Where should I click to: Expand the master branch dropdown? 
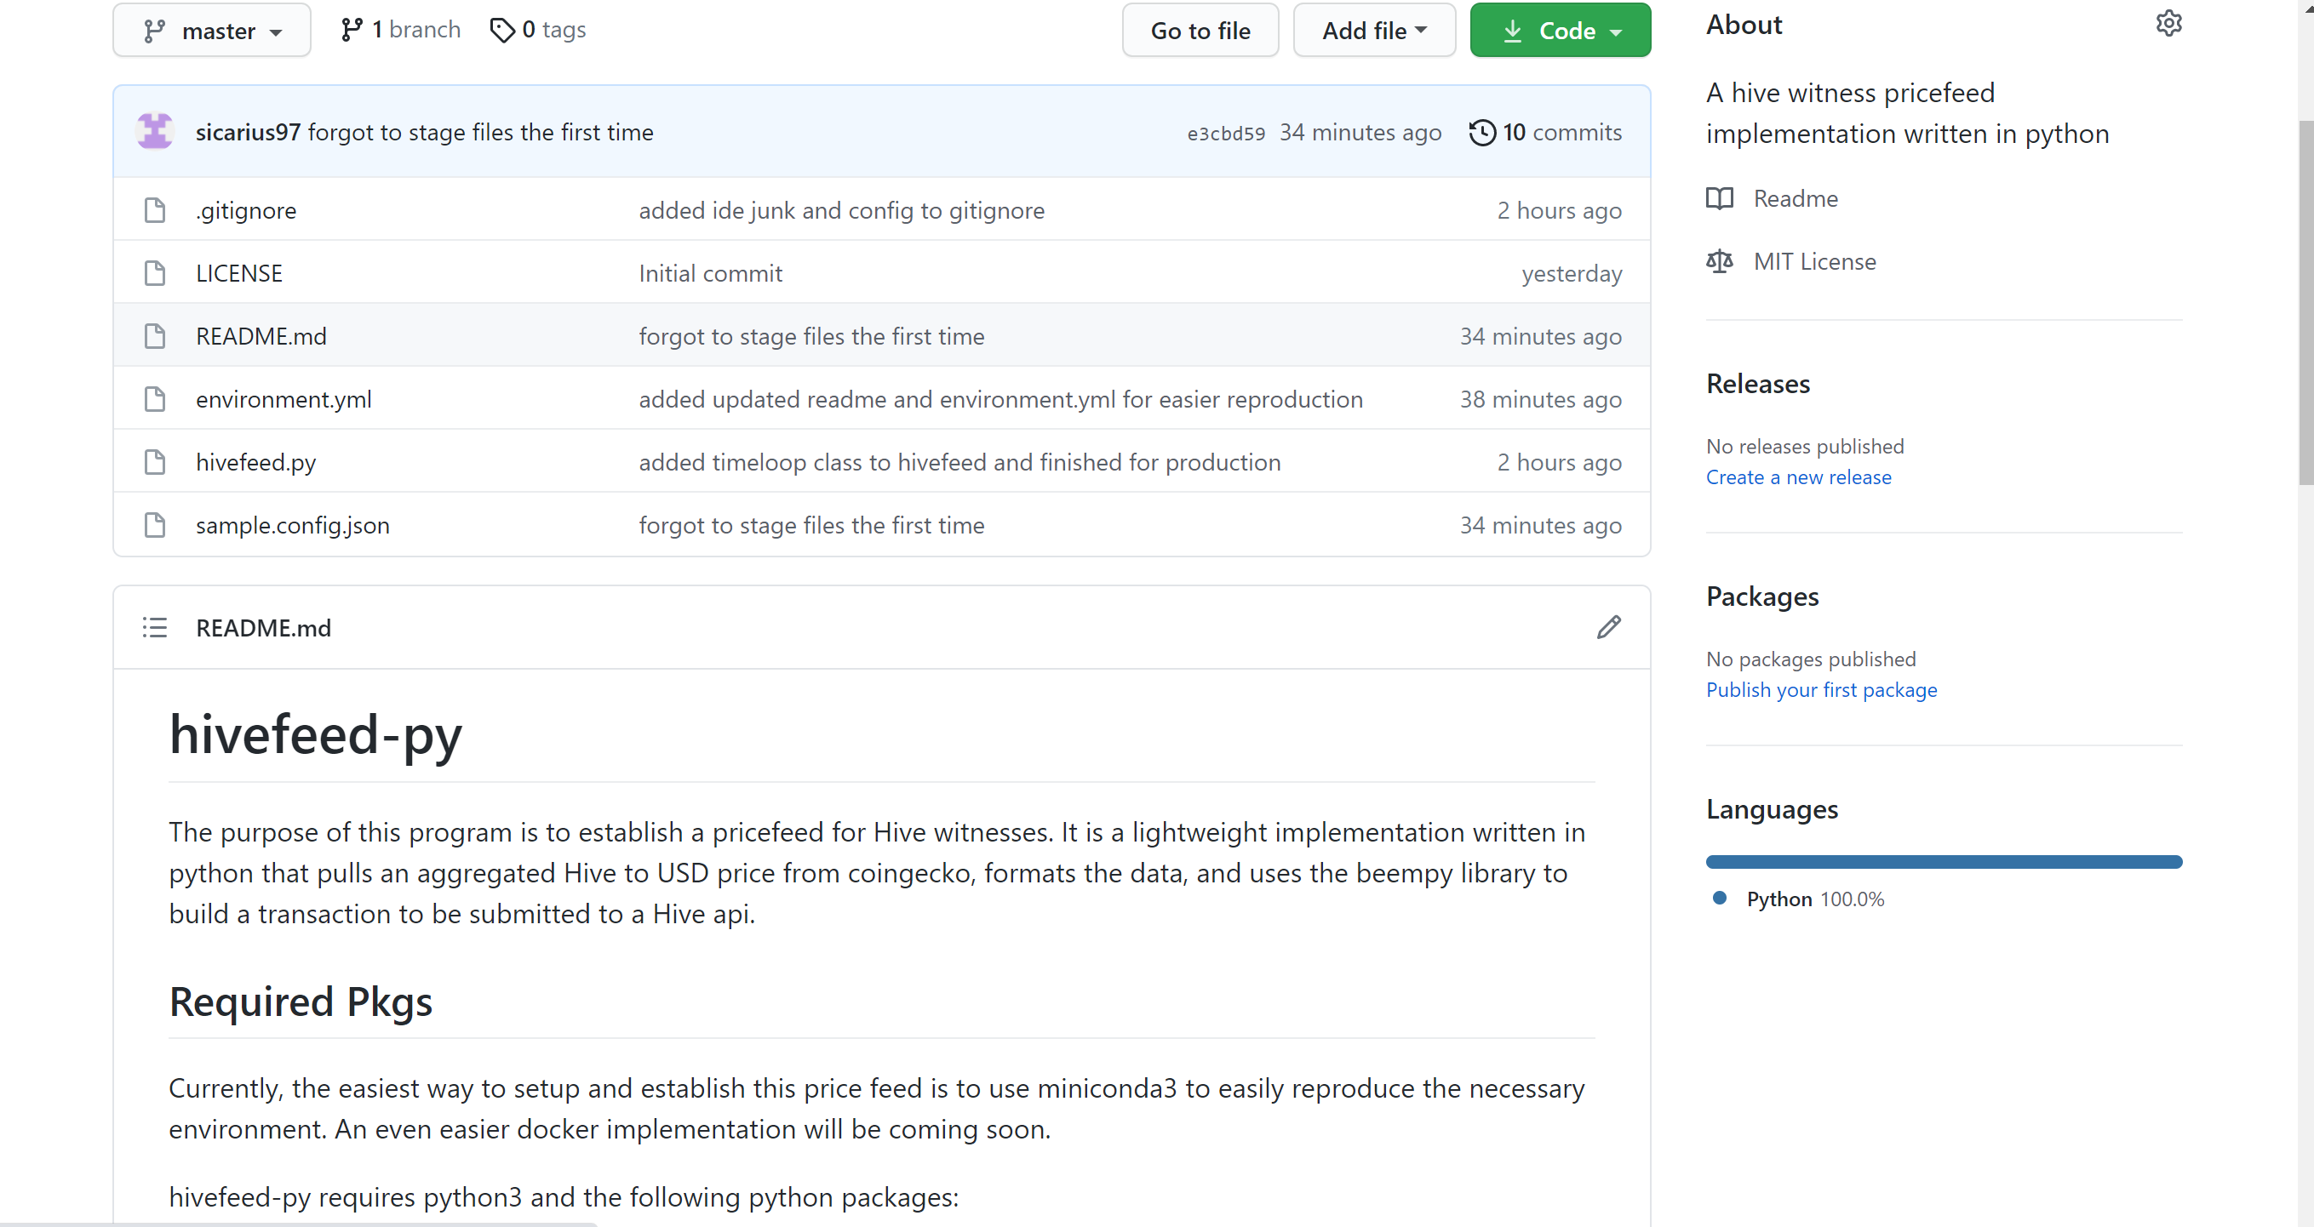click(212, 31)
